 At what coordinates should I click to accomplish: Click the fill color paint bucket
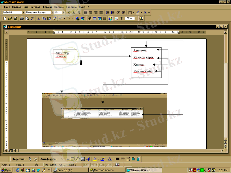(x=95, y=159)
